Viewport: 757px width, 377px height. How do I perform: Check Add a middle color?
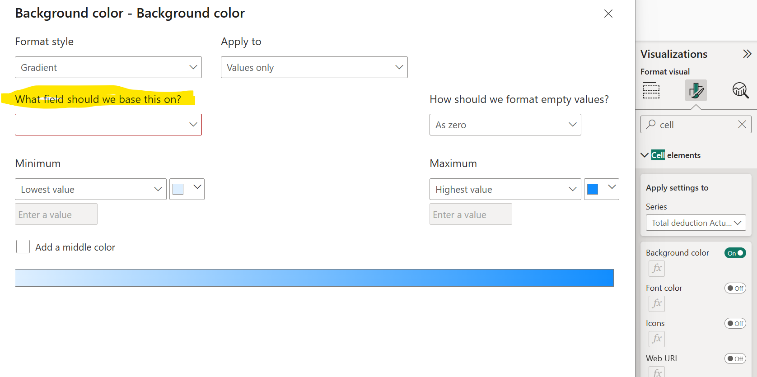(x=23, y=247)
